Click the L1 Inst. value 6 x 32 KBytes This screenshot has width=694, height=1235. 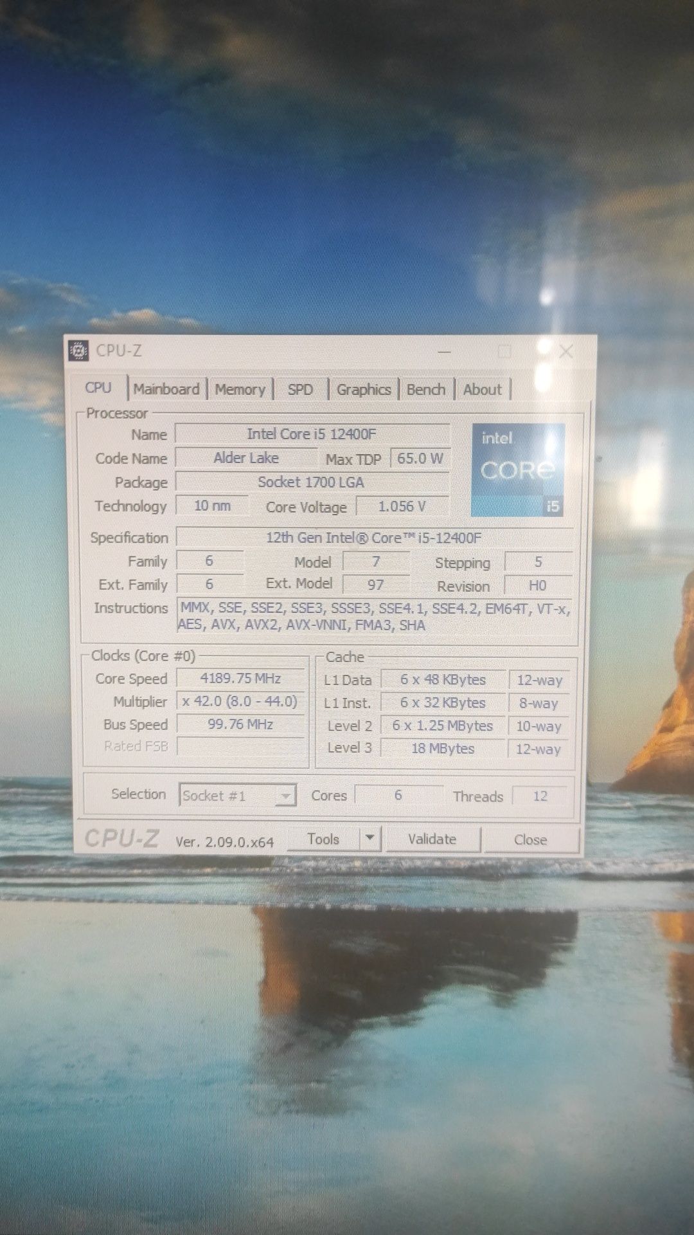pyautogui.click(x=443, y=703)
